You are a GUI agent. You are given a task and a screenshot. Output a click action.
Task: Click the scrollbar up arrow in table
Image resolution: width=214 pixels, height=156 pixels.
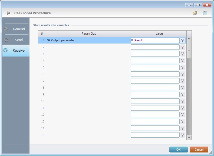(x=189, y=39)
